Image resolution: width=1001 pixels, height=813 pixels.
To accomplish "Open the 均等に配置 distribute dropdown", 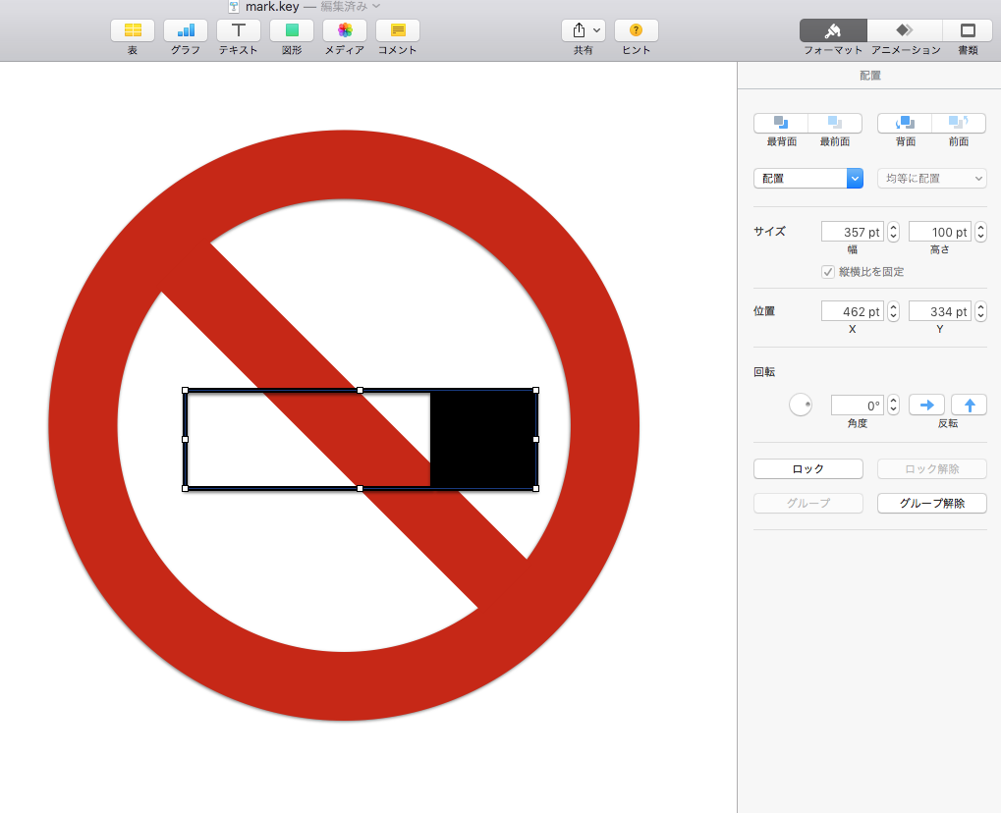I will [932, 179].
